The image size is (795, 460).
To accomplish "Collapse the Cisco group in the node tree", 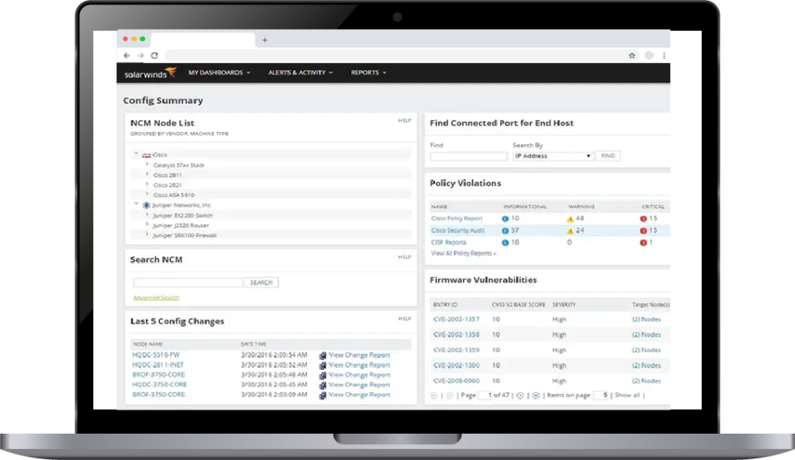I will (135, 153).
